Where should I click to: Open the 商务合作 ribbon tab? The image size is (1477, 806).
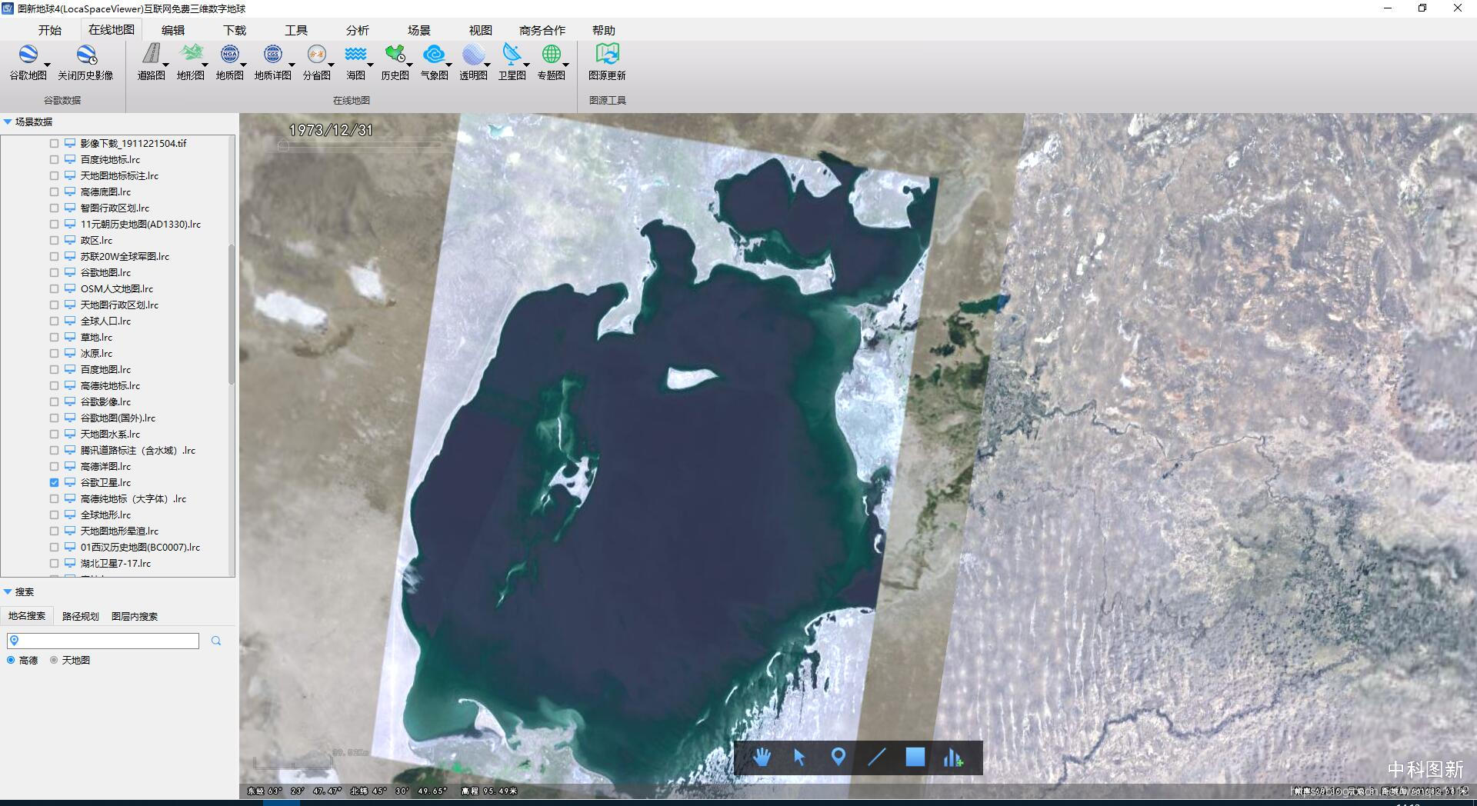point(542,30)
